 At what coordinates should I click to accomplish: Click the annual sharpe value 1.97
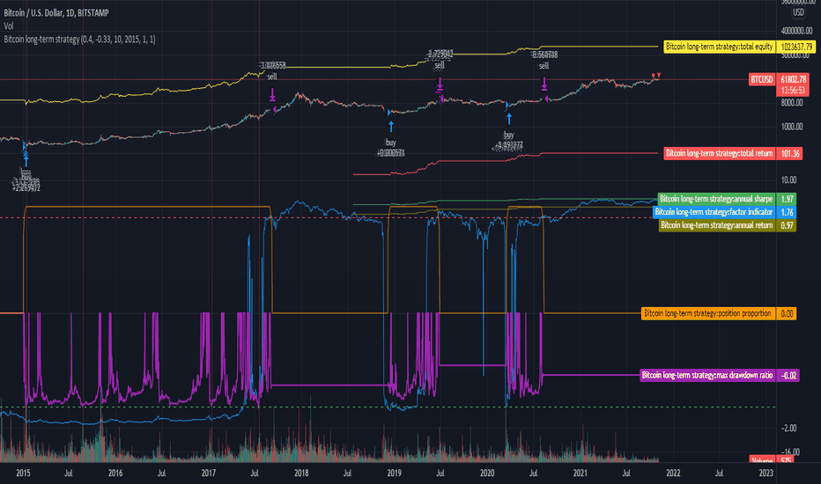point(787,199)
